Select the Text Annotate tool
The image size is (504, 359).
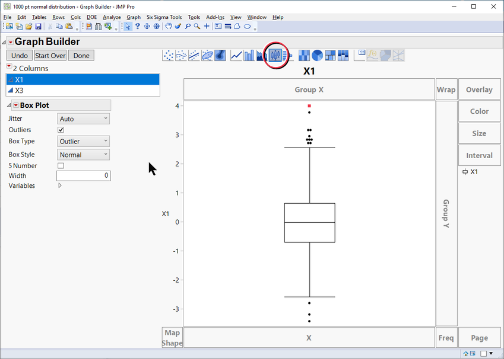(x=218, y=27)
